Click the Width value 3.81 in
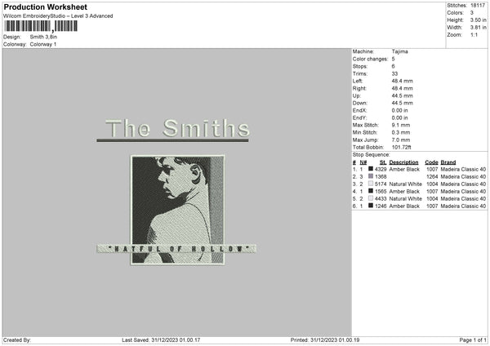The height and width of the screenshot is (346, 490). click(x=478, y=28)
